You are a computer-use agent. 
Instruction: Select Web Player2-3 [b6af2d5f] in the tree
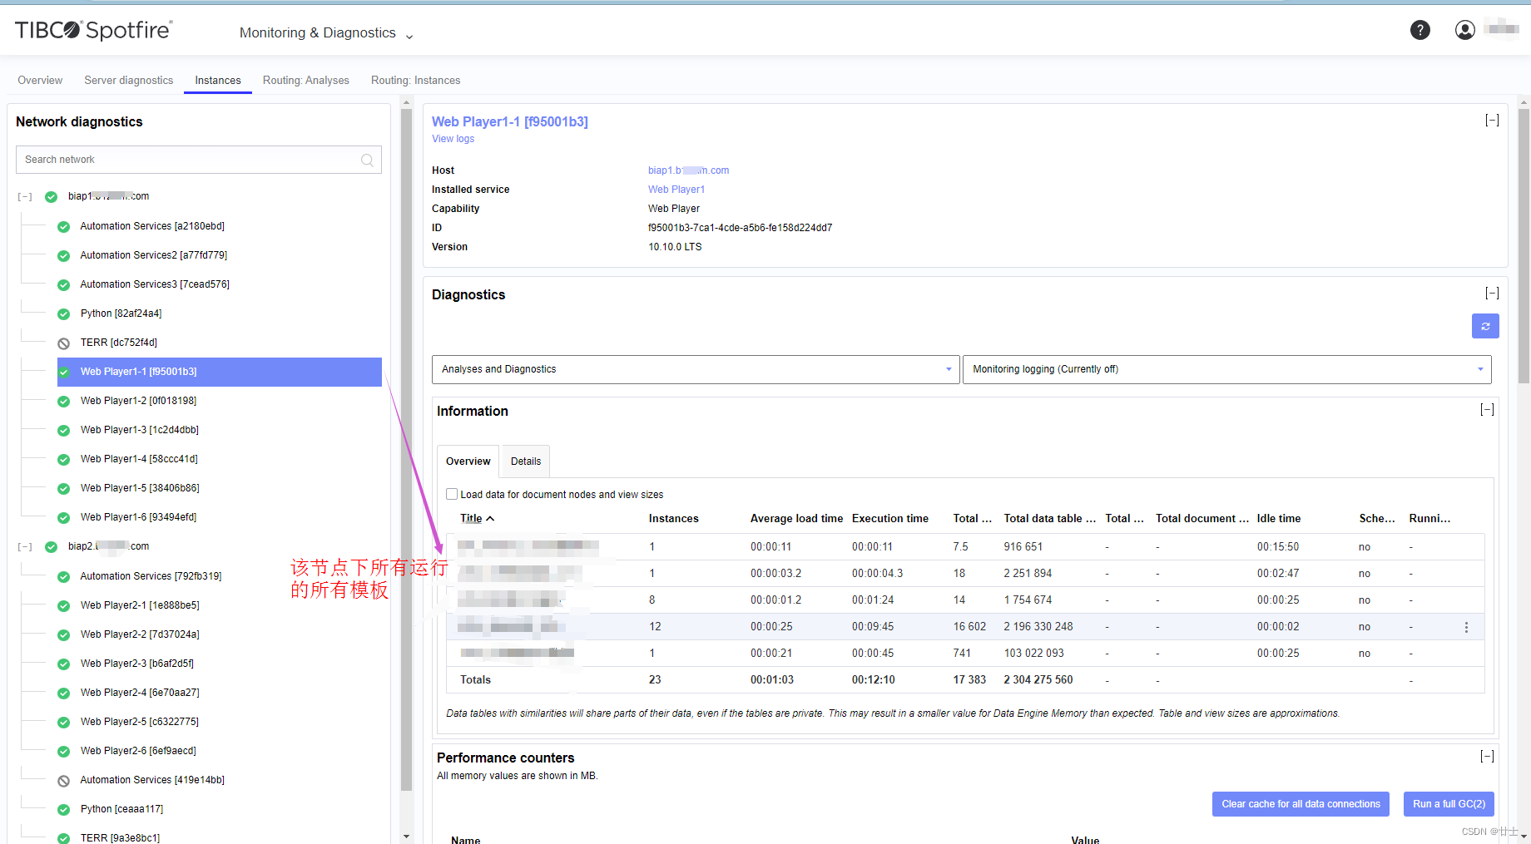coord(137,664)
